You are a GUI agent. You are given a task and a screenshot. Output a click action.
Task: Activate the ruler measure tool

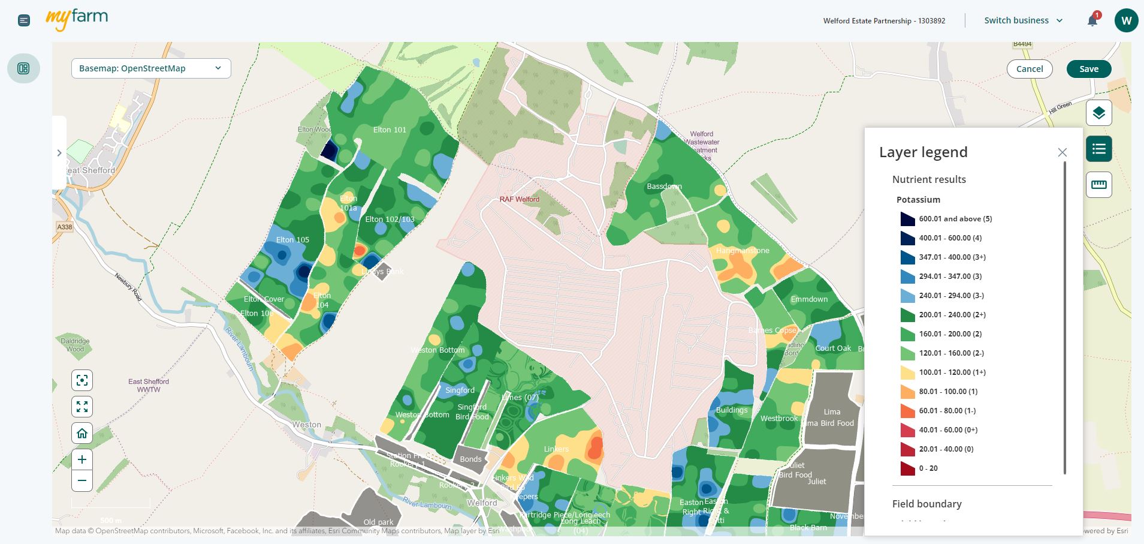(1098, 185)
